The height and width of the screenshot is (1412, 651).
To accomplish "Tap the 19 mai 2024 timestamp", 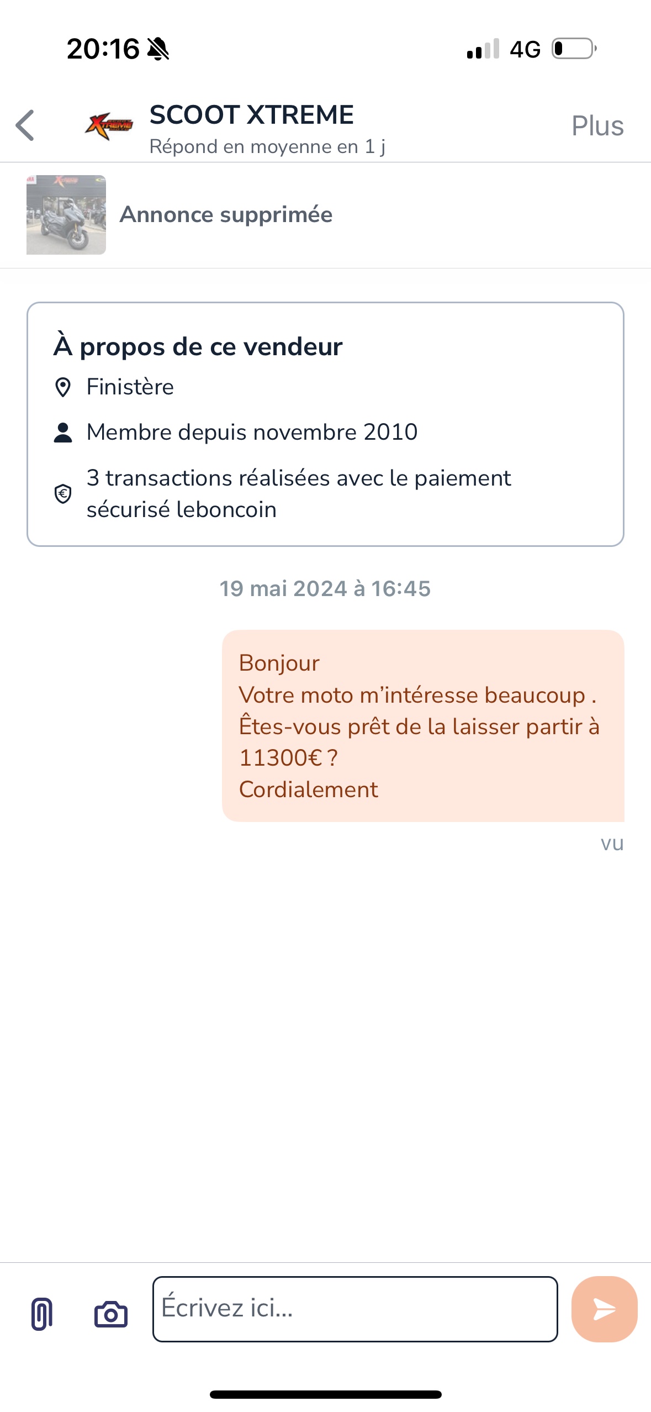I will point(325,589).
